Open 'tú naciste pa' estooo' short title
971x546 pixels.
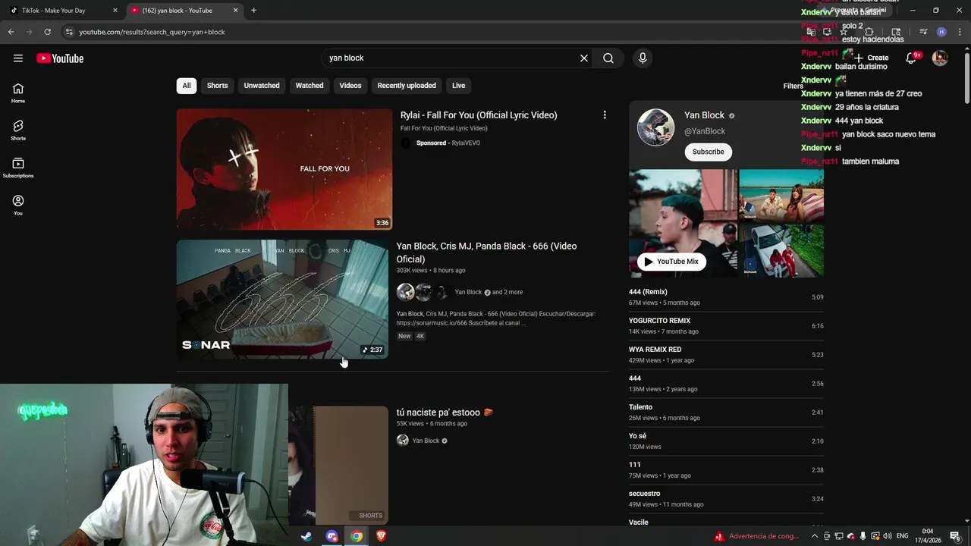(445, 413)
